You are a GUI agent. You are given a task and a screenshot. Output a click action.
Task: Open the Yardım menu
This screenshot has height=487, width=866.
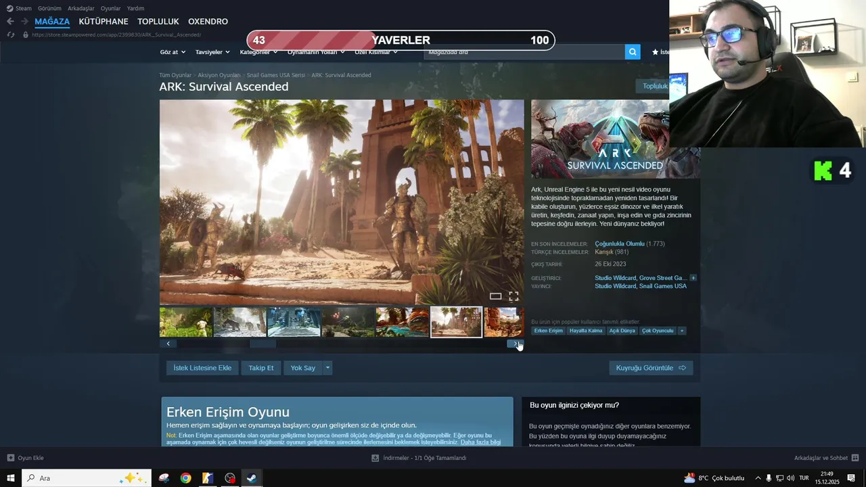coord(135,8)
